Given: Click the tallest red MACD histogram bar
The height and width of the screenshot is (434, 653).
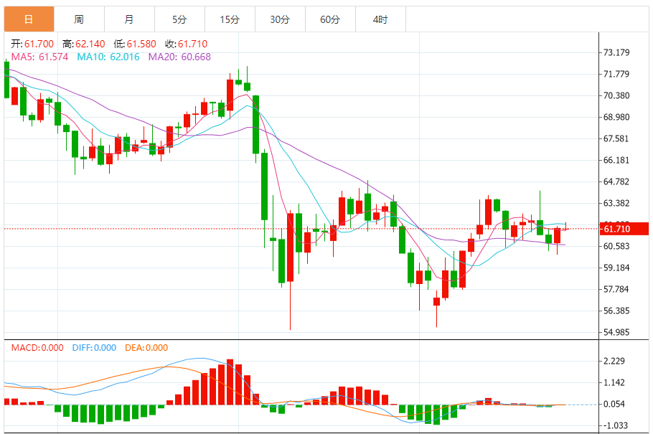Looking at the screenshot, I should coord(230,382).
